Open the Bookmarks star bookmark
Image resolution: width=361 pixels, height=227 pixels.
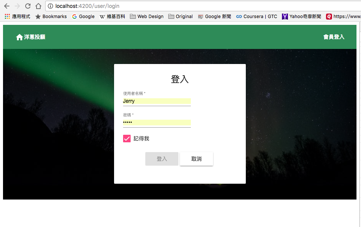(51, 16)
